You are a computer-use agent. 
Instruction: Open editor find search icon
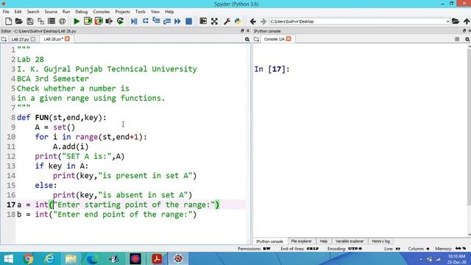point(247,39)
